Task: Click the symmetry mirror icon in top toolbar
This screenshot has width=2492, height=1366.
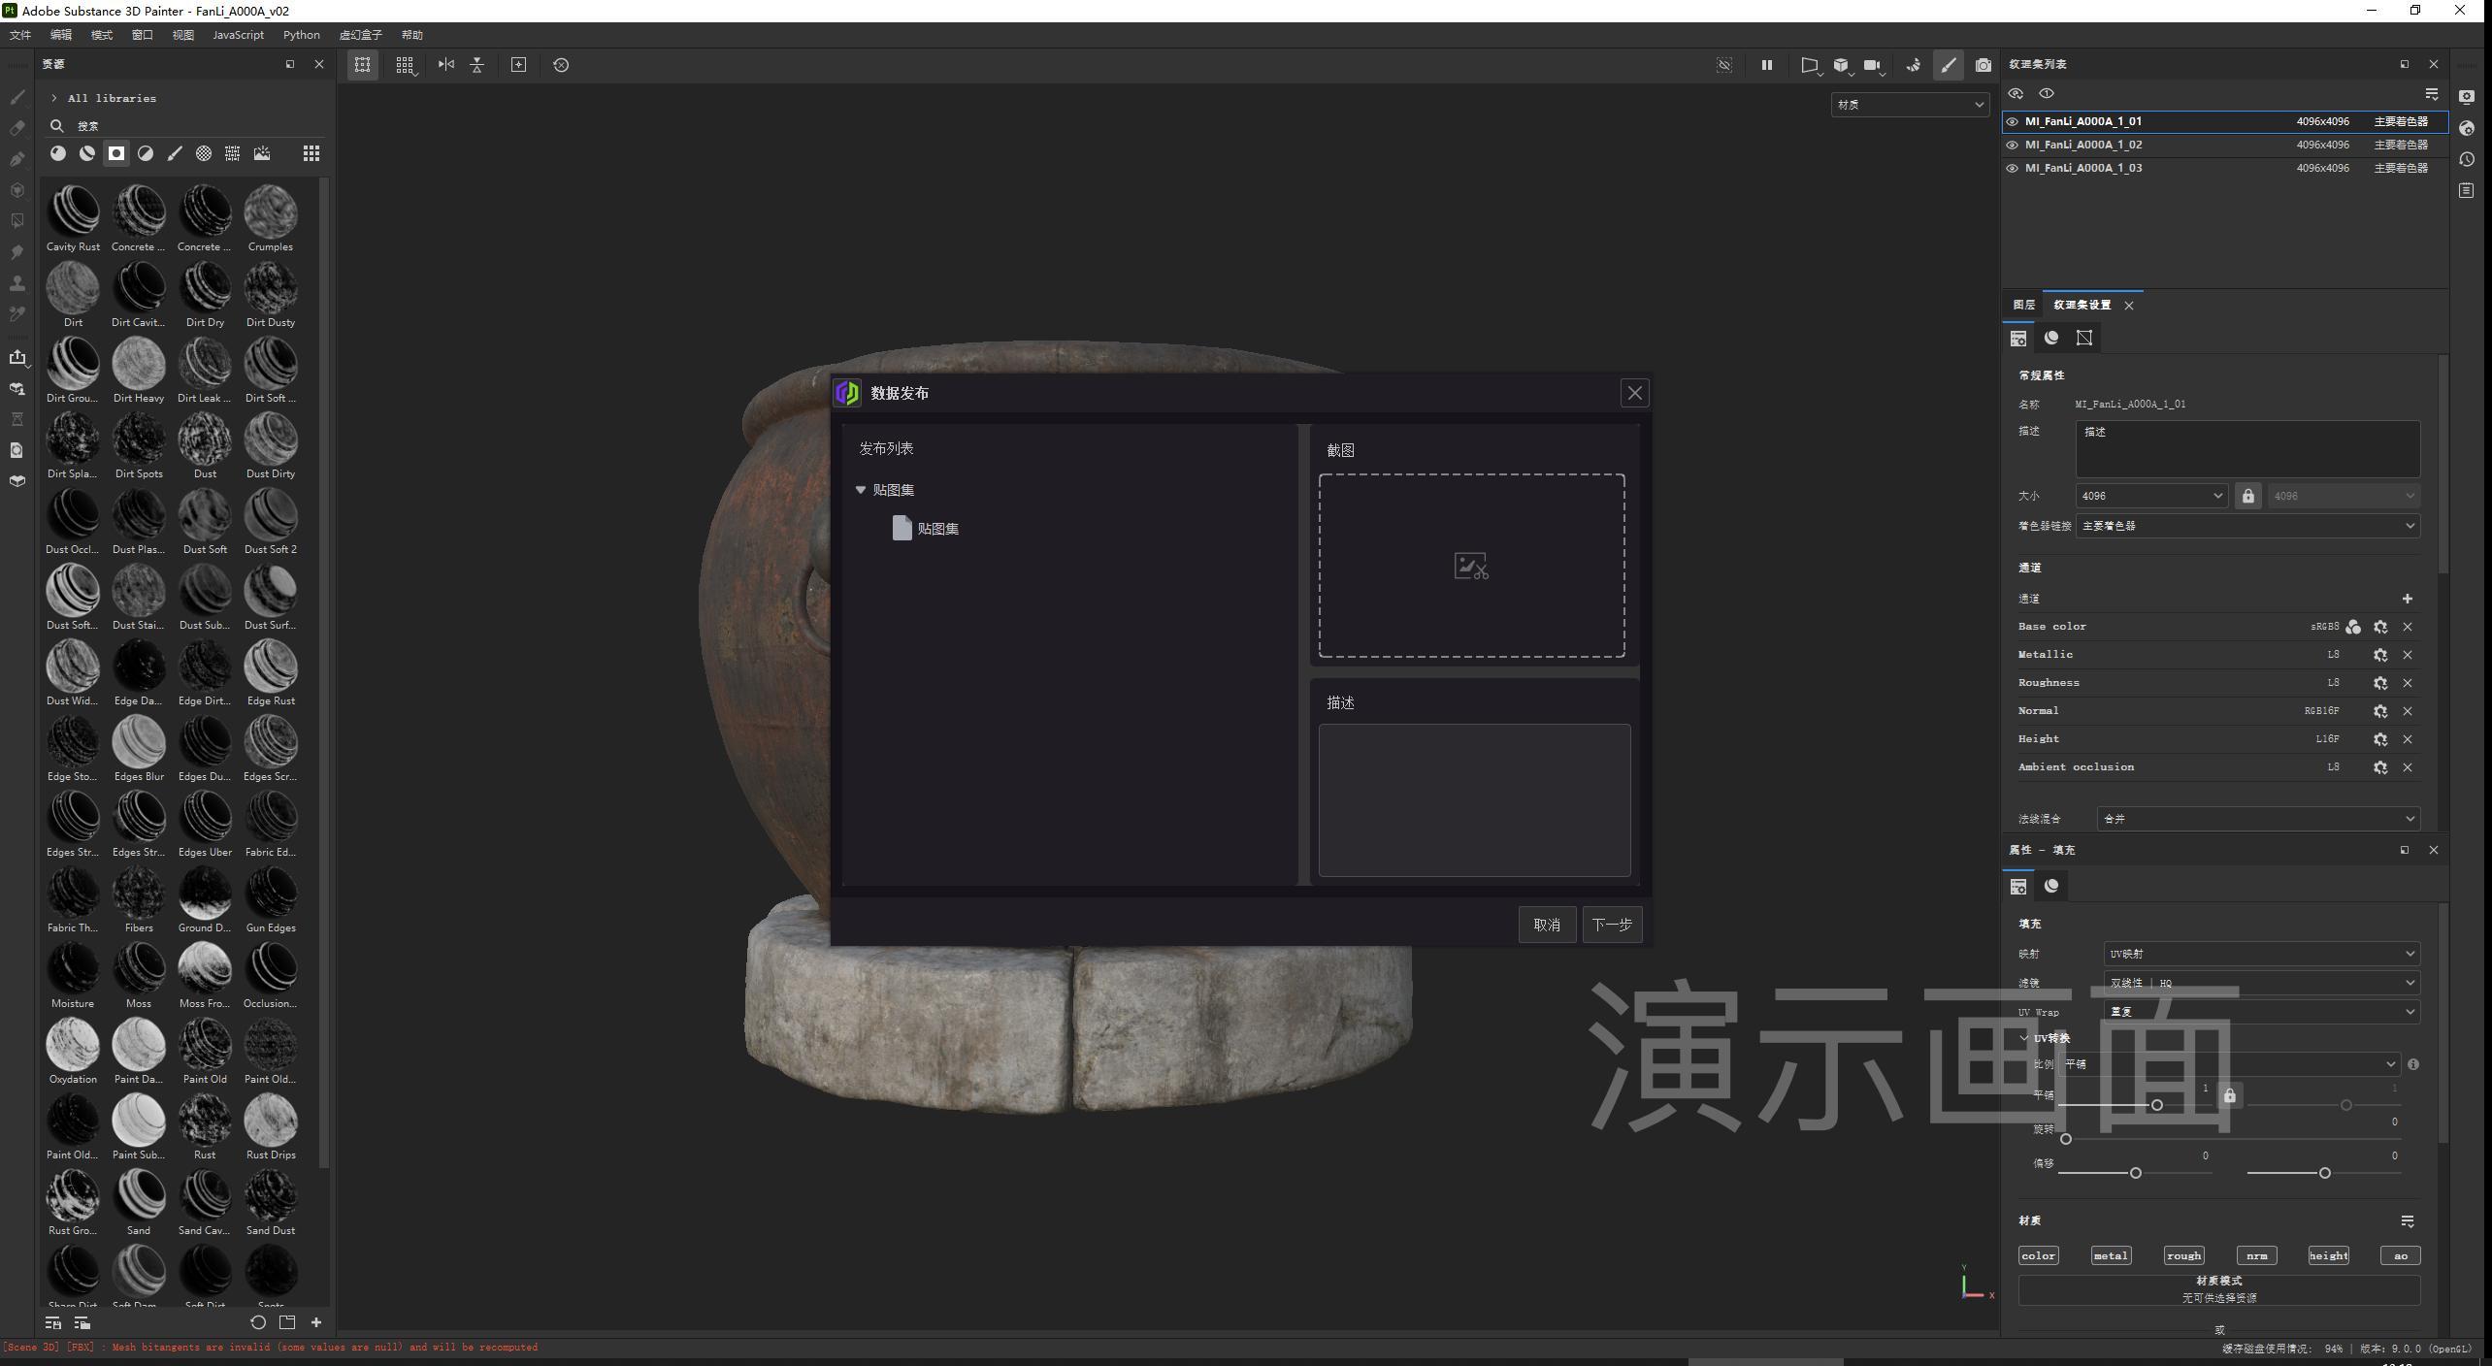Action: click(x=446, y=65)
